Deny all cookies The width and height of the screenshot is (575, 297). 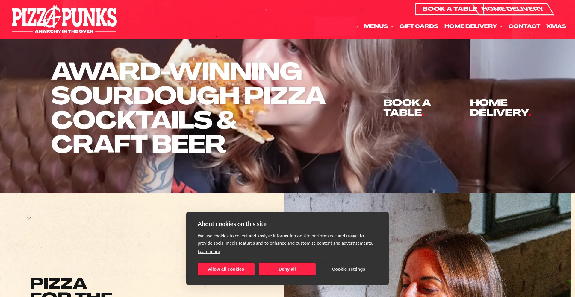pos(287,269)
